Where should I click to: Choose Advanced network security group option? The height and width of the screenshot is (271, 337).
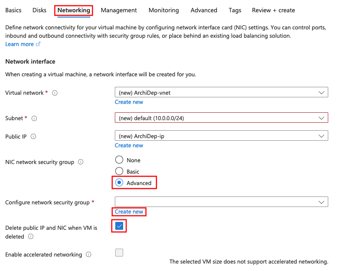click(x=119, y=183)
